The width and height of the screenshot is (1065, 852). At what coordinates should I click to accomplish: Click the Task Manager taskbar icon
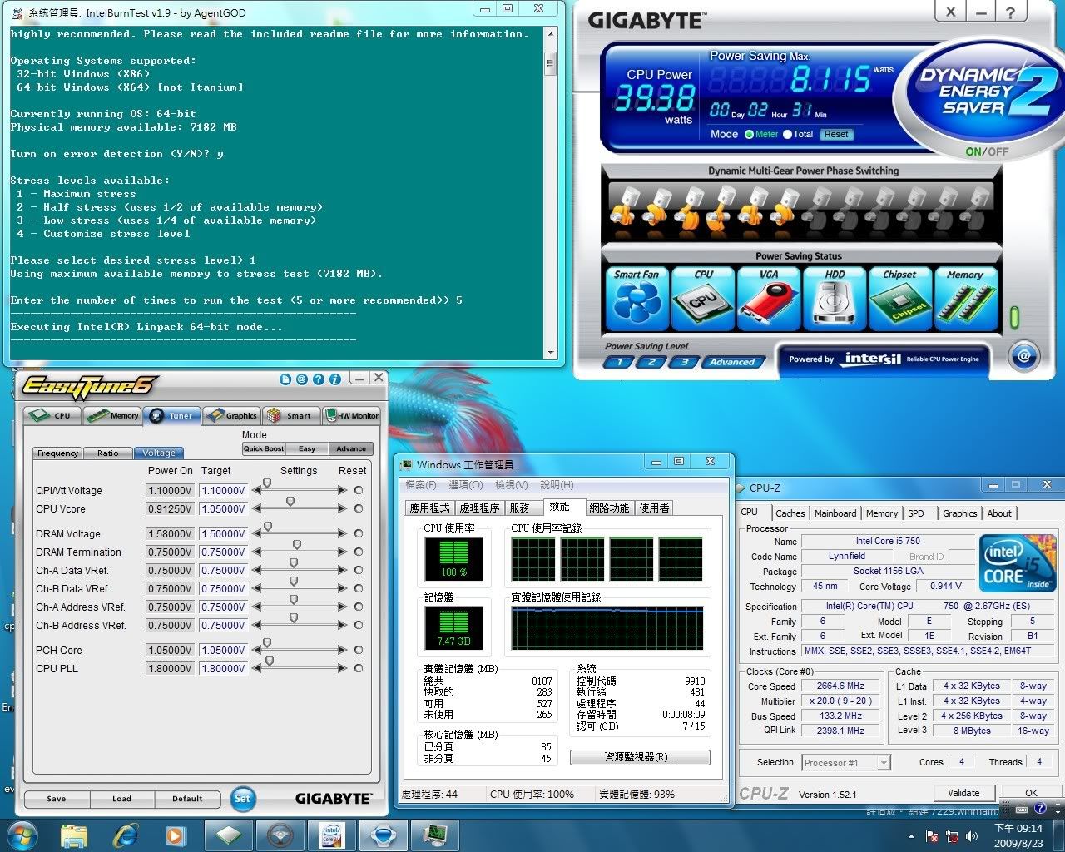(x=433, y=835)
